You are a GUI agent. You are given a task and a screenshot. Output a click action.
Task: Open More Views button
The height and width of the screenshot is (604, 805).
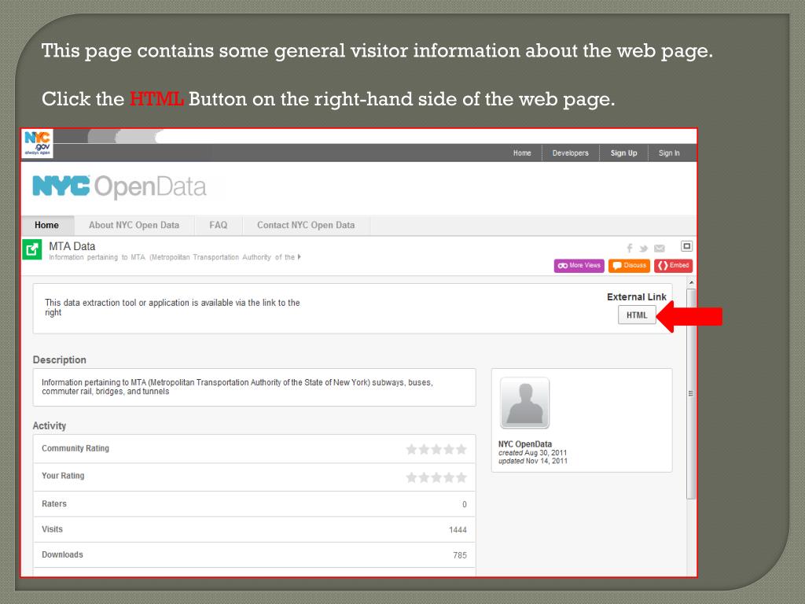pyautogui.click(x=579, y=266)
